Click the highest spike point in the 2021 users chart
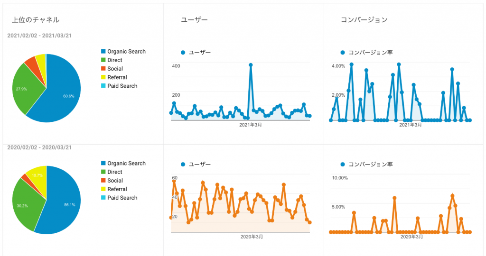486x256 pixels. pyautogui.click(x=251, y=65)
